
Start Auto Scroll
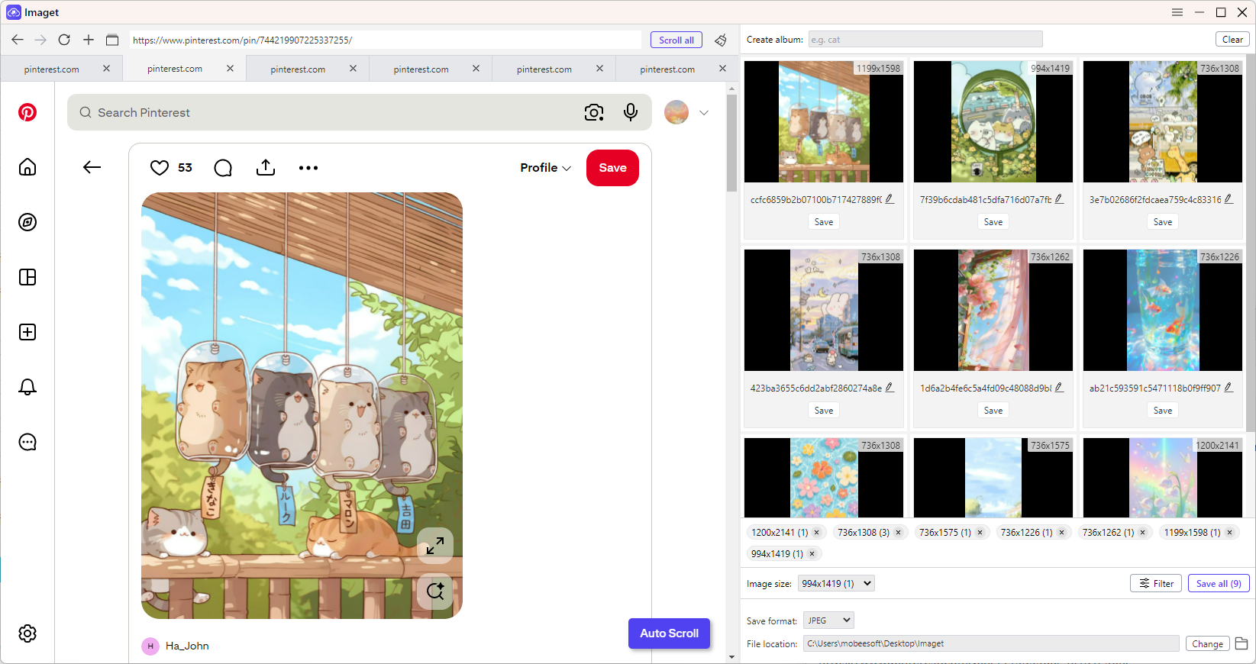pyautogui.click(x=669, y=633)
